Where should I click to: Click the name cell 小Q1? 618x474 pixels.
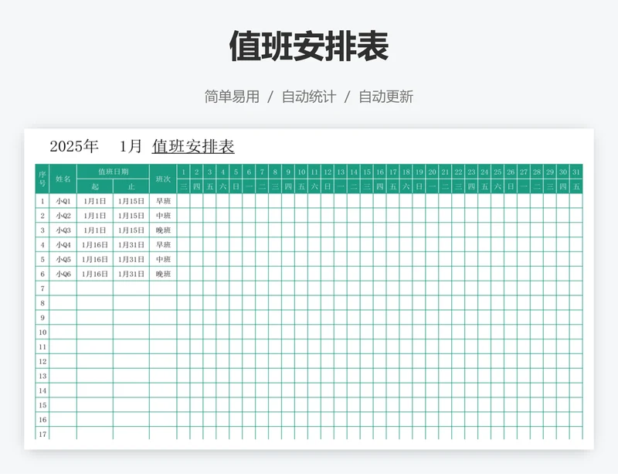63,201
